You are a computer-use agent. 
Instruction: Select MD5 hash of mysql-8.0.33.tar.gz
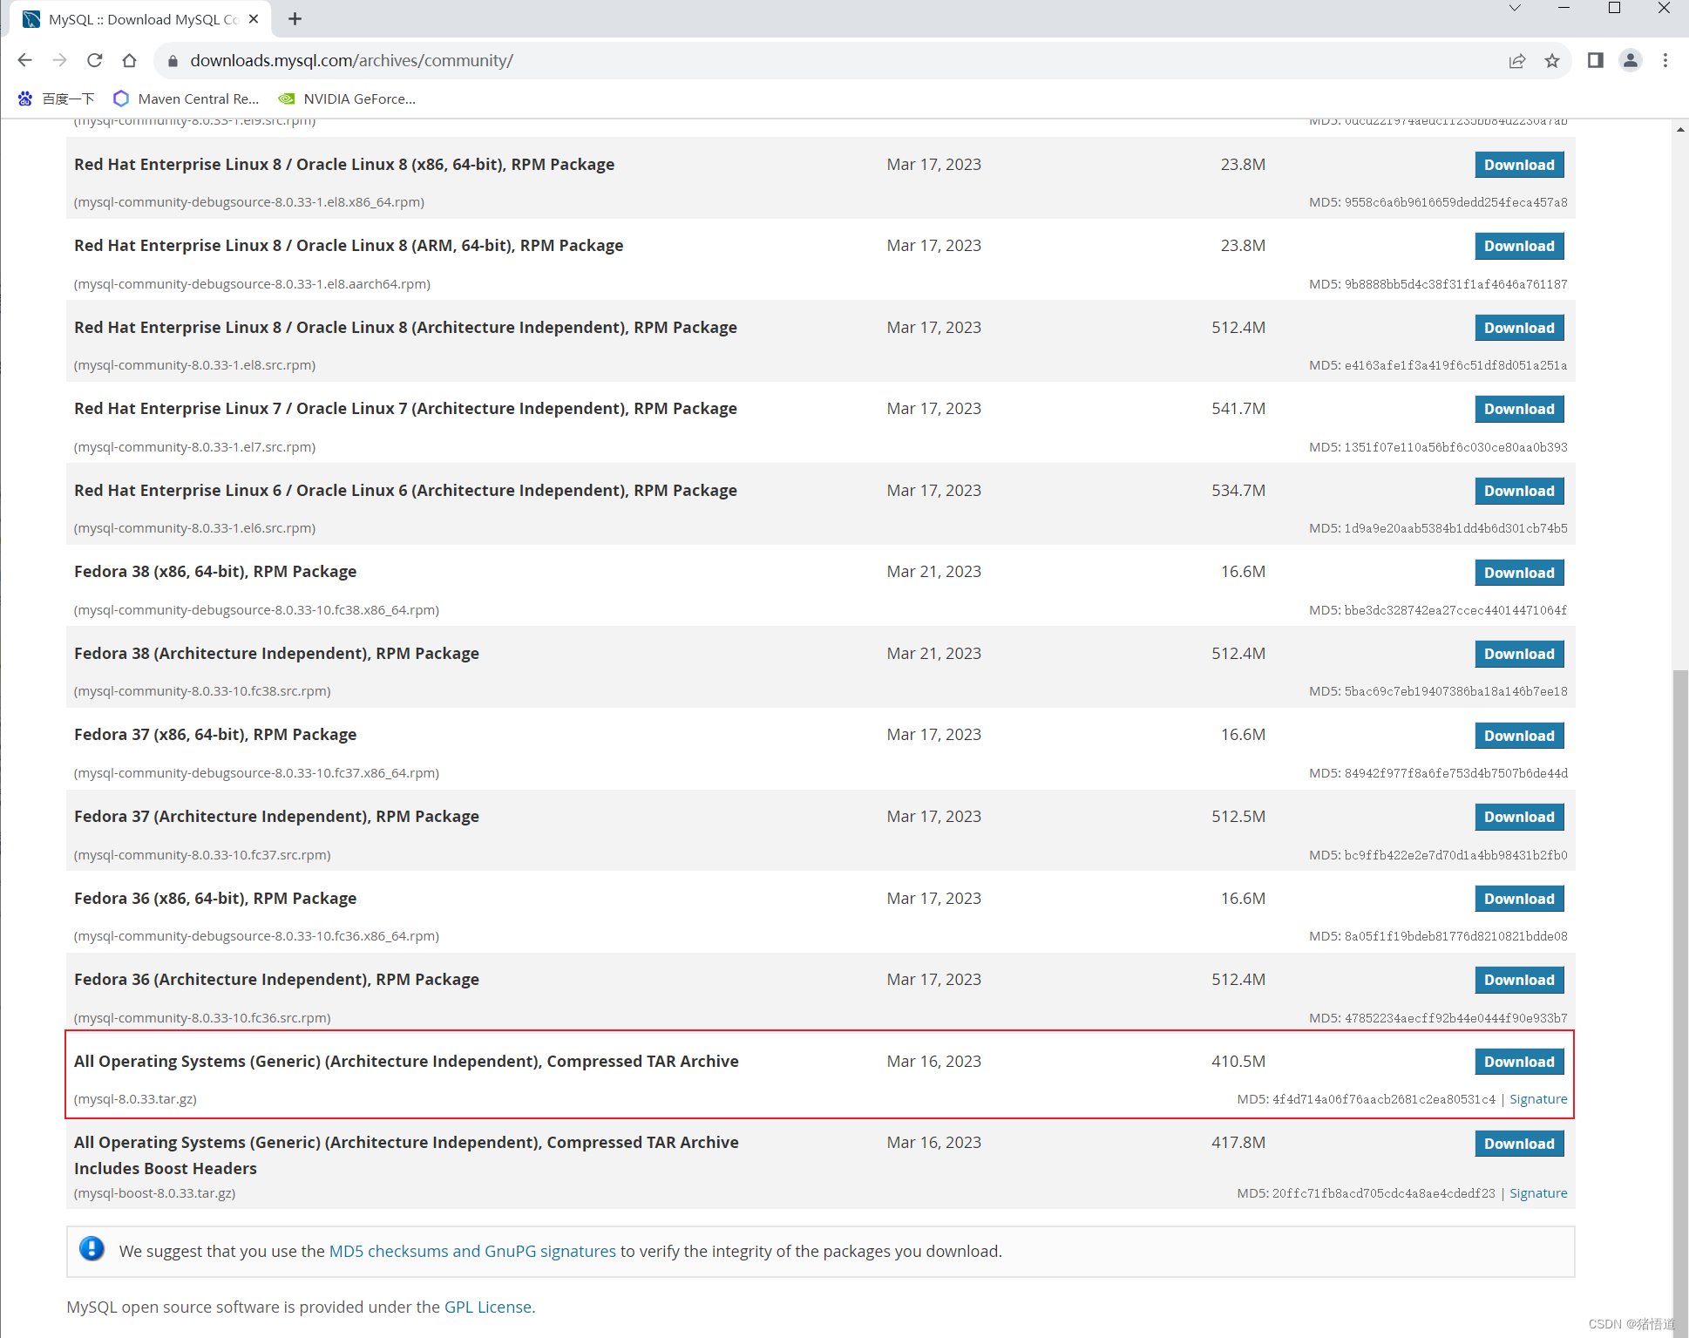(1384, 1099)
